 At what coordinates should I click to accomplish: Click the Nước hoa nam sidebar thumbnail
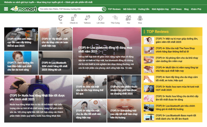click(x=149, y=89)
